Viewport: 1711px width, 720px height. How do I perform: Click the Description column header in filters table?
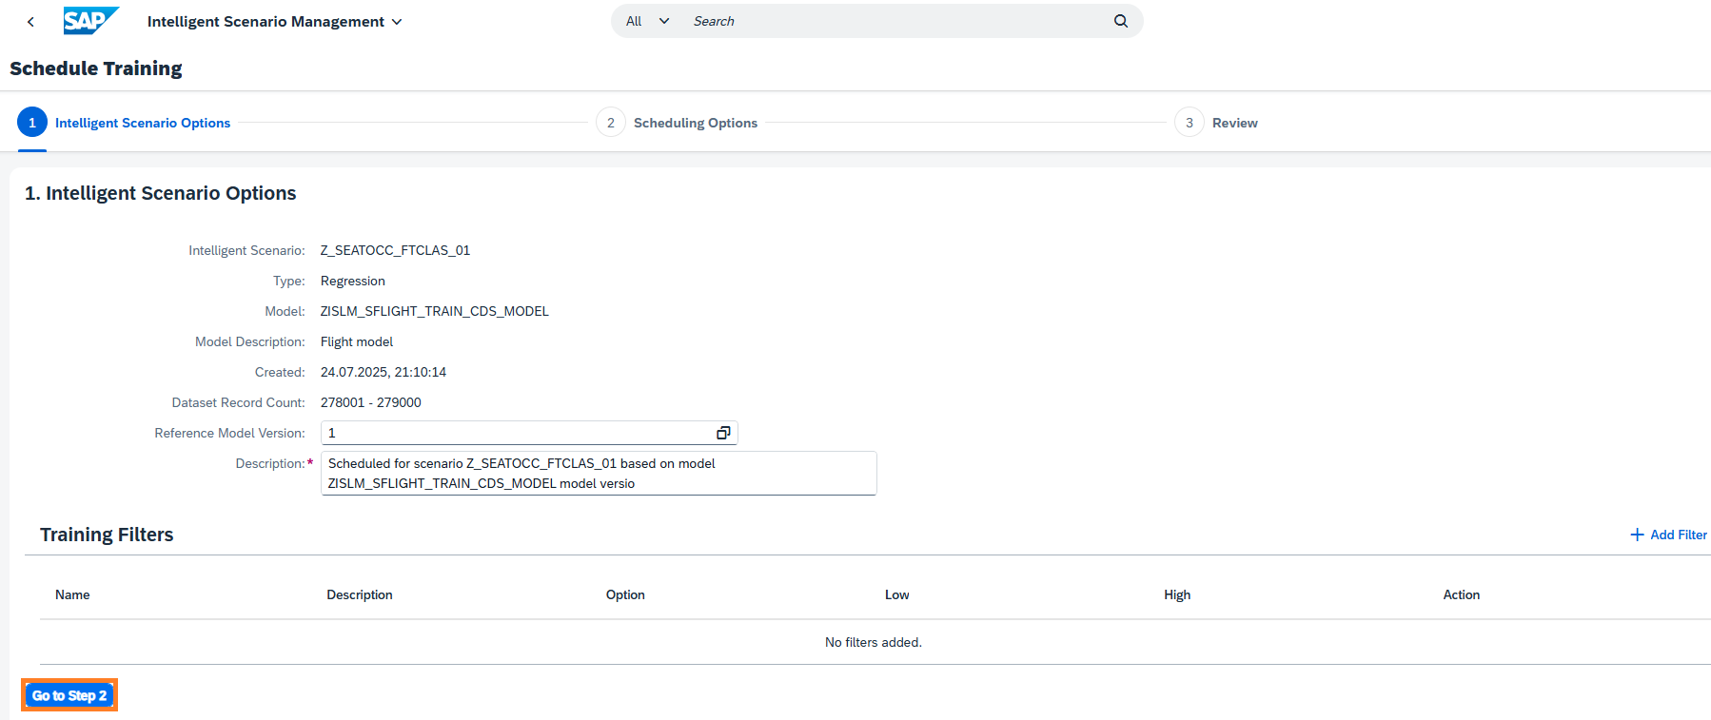pyautogui.click(x=360, y=594)
